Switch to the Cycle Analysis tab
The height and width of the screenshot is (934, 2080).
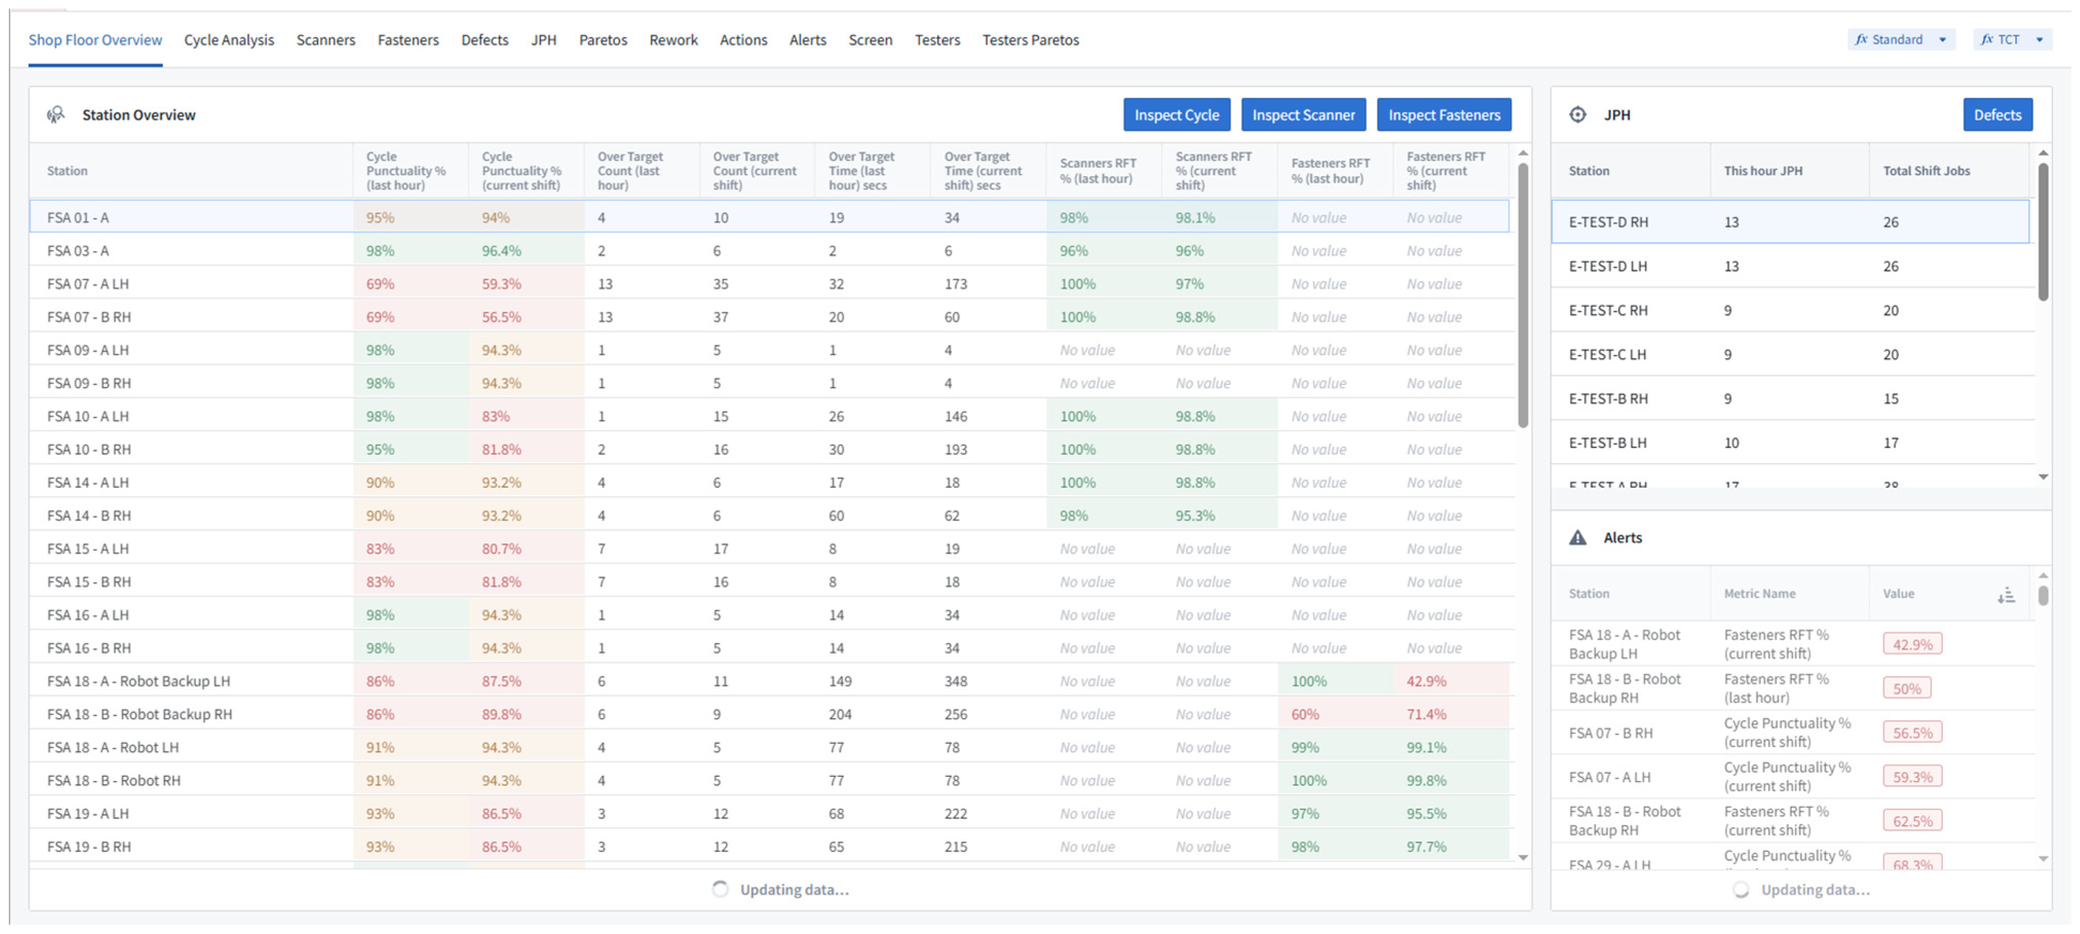[x=228, y=40]
